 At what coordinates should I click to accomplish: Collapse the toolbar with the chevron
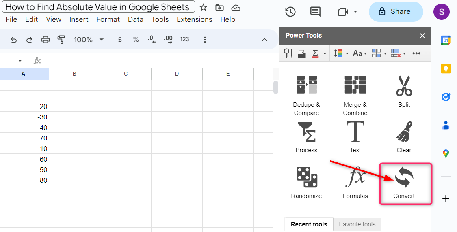264,40
